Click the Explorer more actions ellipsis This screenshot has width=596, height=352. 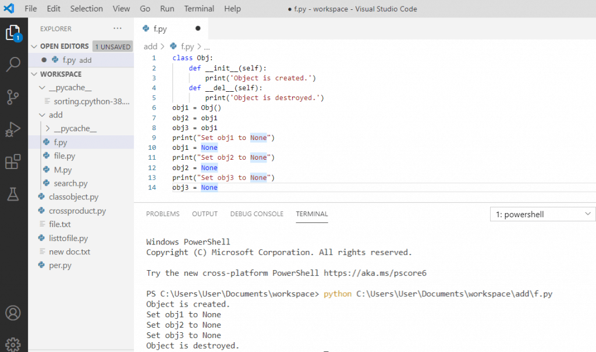[118, 28]
